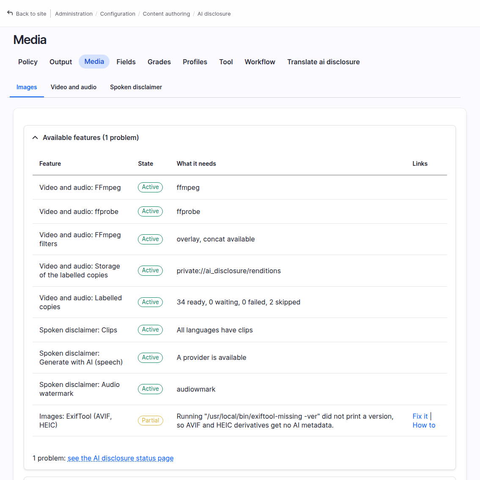
Task: Click Active badge for Generate with AI (speech)
Action: pyautogui.click(x=150, y=357)
